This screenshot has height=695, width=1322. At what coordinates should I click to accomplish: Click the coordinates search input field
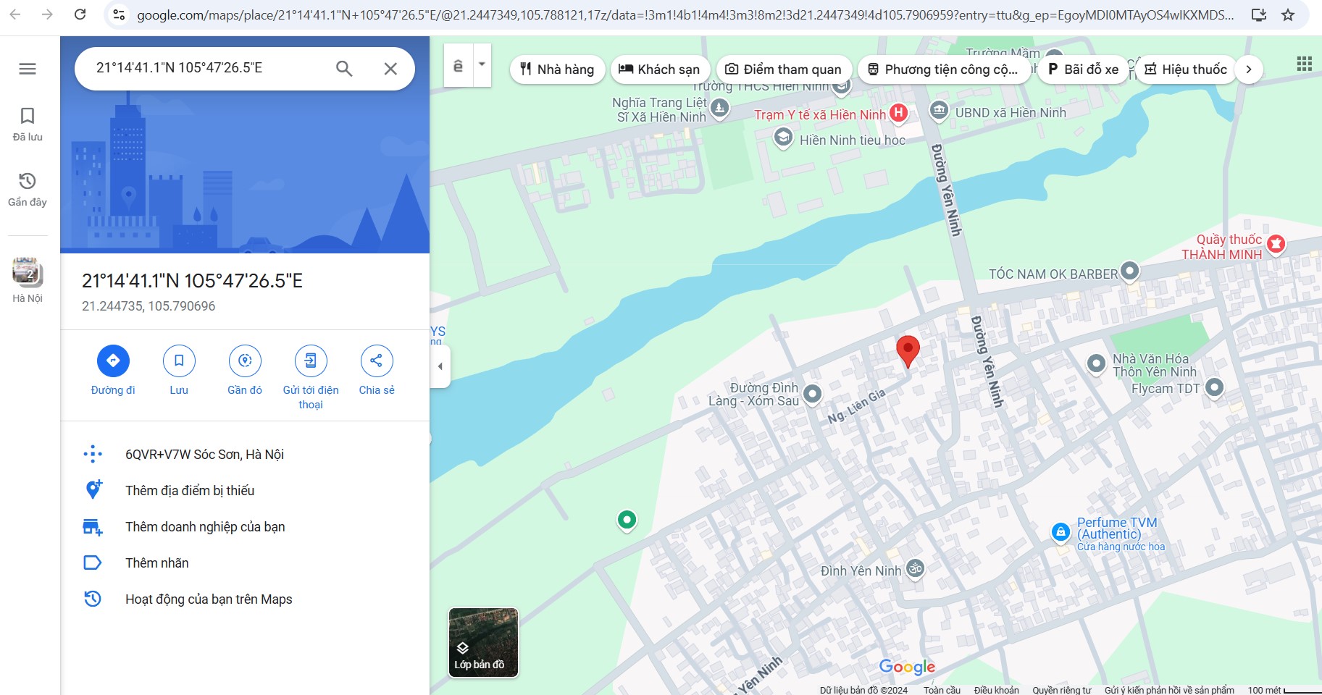tap(206, 68)
